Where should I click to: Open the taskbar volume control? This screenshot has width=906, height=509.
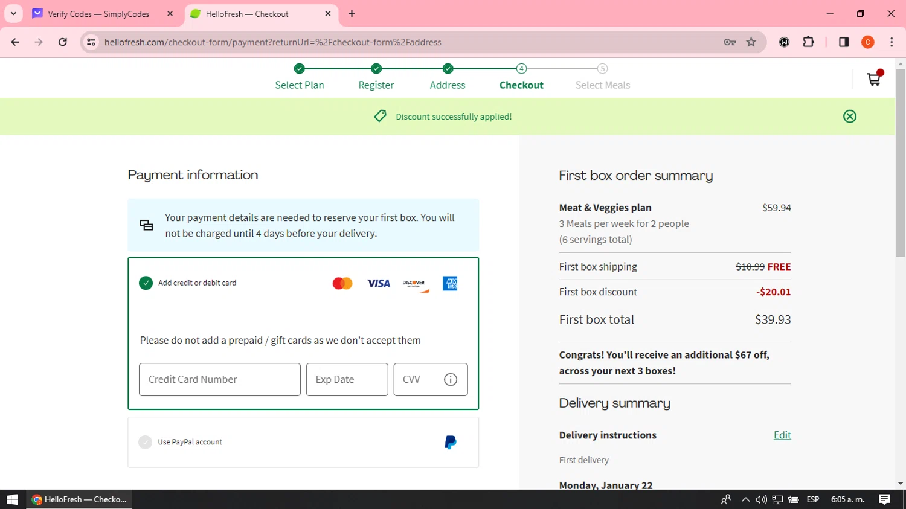click(761, 499)
